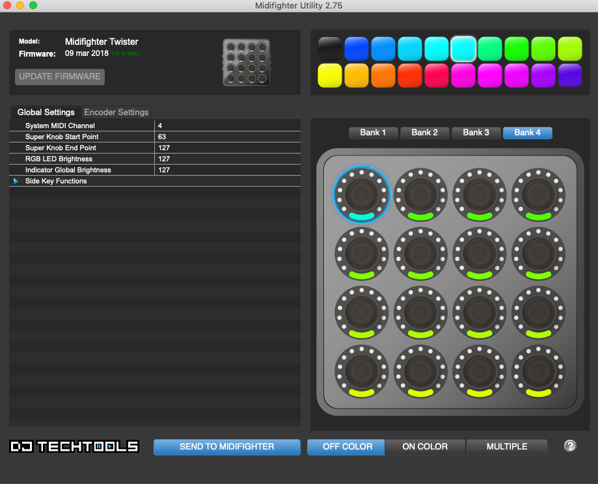Open the help question mark icon
Screen dimensions: 598x484
click(569, 446)
